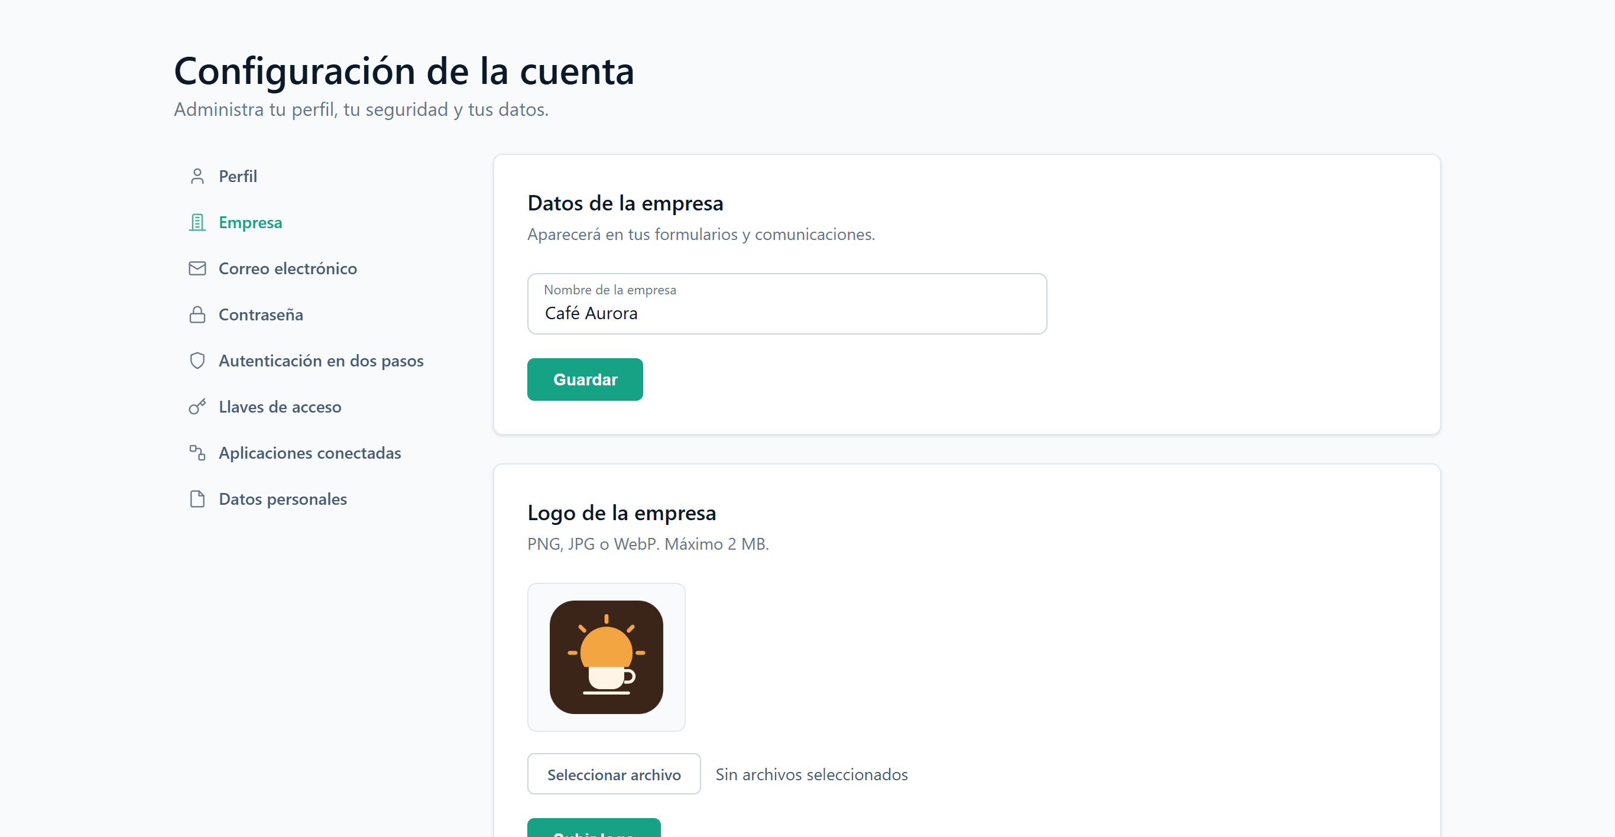The image size is (1615, 837).
Task: Click the Aplicaciones conectadas workflow icon
Action: click(197, 453)
